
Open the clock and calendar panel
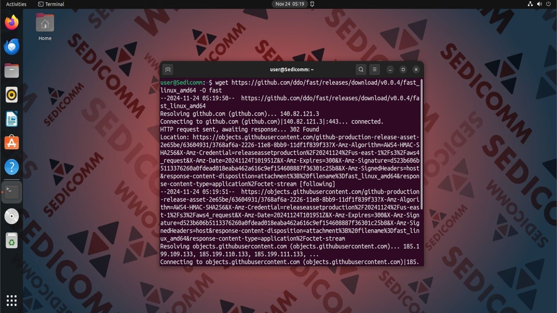tap(290, 4)
